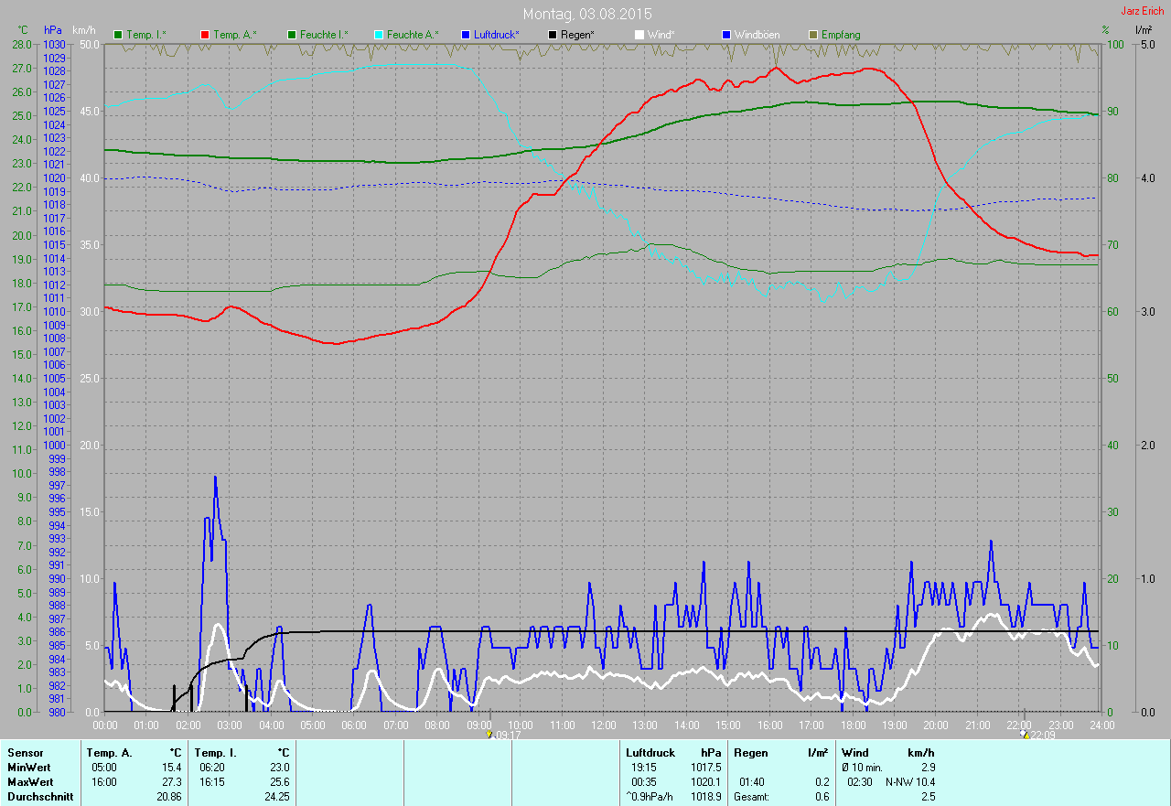
Task: Click the 12:00 label on time axis
Action: click(x=603, y=725)
